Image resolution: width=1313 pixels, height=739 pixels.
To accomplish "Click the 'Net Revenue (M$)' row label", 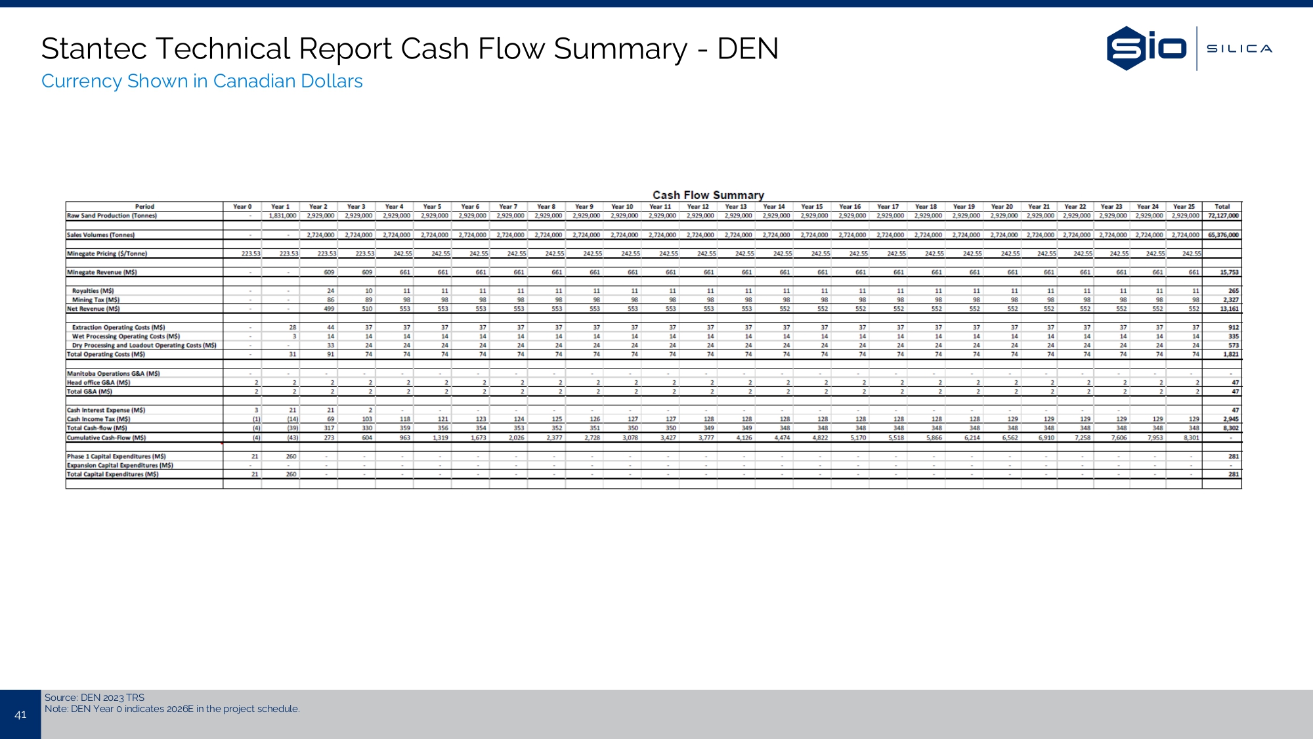I will tap(93, 309).
